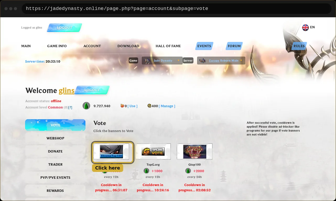Select the EN language label
Image resolution: width=336 pixels, height=201 pixels.
click(312, 27)
